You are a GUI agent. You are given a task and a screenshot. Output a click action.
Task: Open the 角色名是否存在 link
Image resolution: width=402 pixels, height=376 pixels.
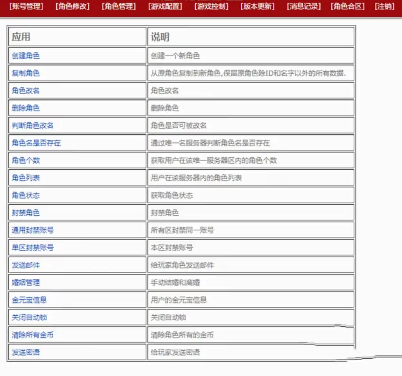[36, 143]
